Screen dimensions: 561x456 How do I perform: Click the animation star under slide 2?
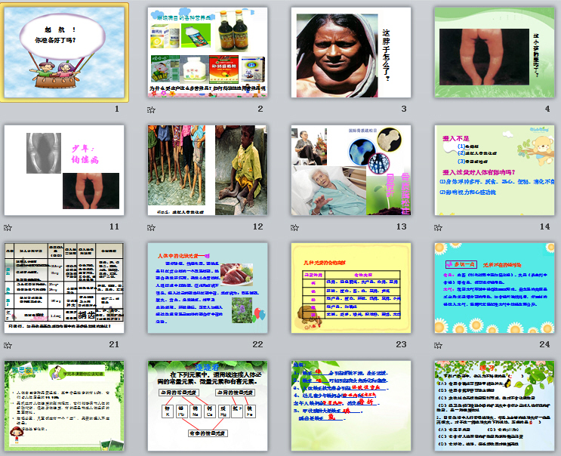tap(151, 109)
